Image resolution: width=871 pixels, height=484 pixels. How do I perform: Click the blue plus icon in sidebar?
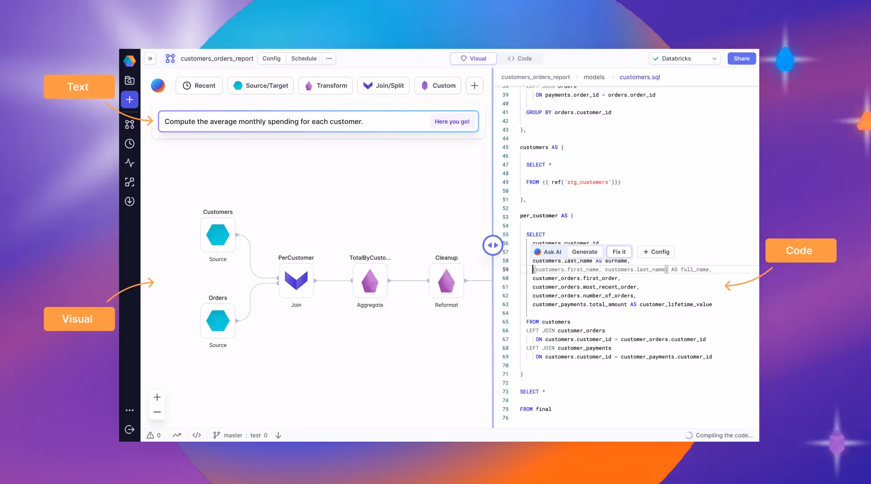pyautogui.click(x=129, y=100)
